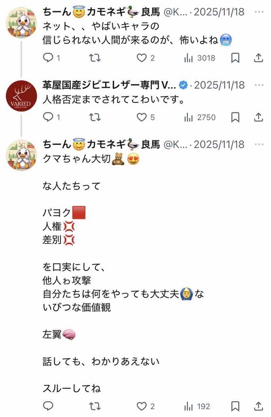Image resolution: width=271 pixels, height=417 pixels.
Task: Open more options on クマちゃん tweet
Action: pos(259,144)
